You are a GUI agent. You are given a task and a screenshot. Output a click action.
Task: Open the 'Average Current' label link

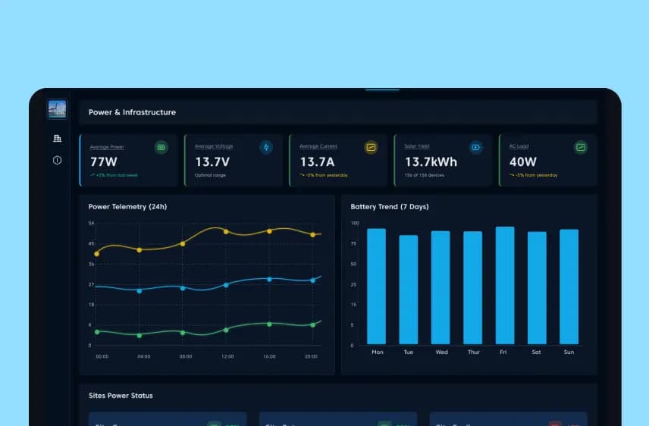(318, 146)
